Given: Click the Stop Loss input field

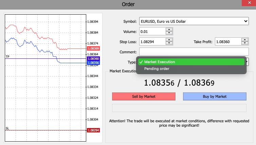Looking at the screenshot, I should pyautogui.click(x=152, y=42).
